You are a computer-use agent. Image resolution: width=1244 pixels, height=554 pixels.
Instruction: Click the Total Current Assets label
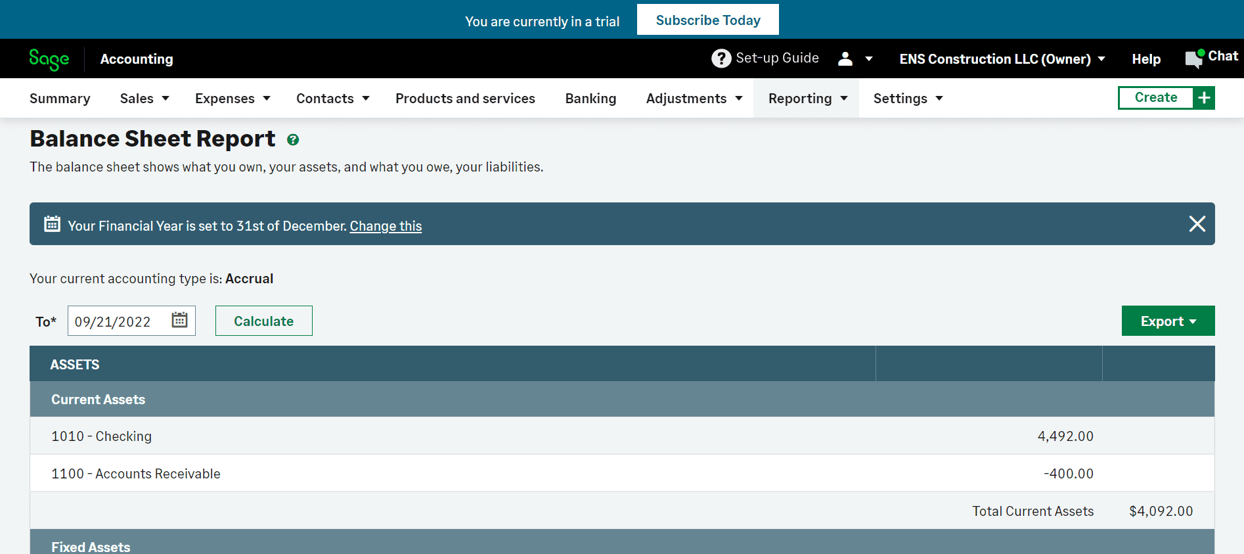pyautogui.click(x=1033, y=511)
